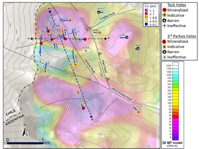This screenshot has width=199, height=149.
Task: Click the Central Fault label
Action: (90, 66)
